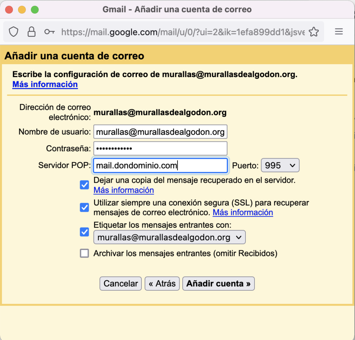Go back with the Atrás button

162,283
